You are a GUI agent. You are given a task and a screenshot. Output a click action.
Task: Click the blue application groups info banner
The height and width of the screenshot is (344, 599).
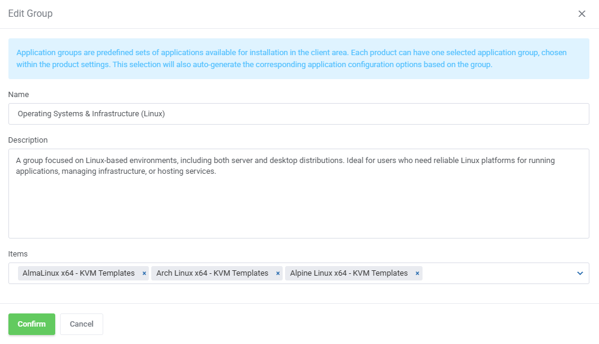point(298,59)
